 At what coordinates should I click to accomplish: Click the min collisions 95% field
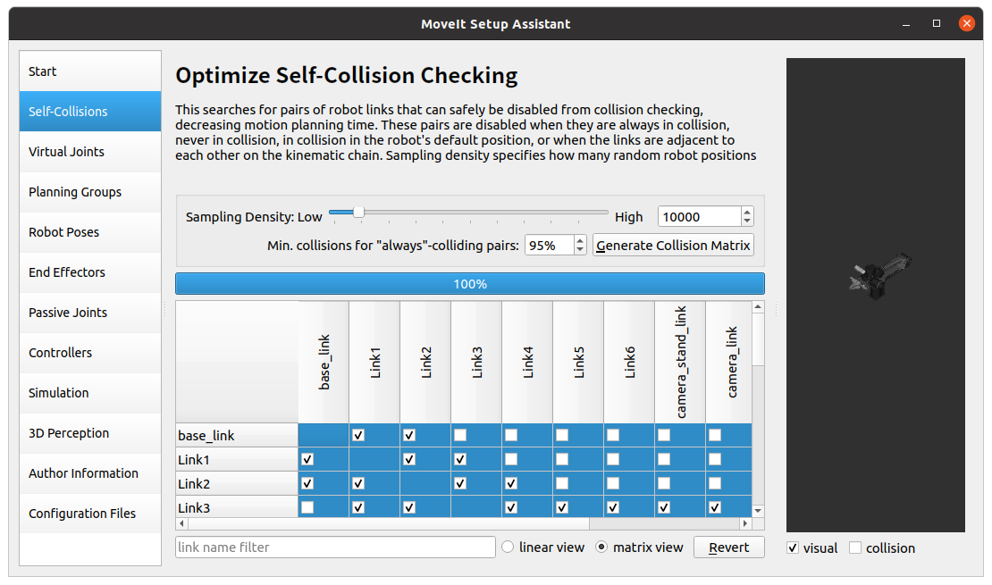[549, 246]
